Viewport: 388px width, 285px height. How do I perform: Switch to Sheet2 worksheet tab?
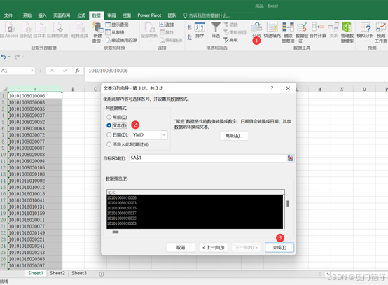57,273
